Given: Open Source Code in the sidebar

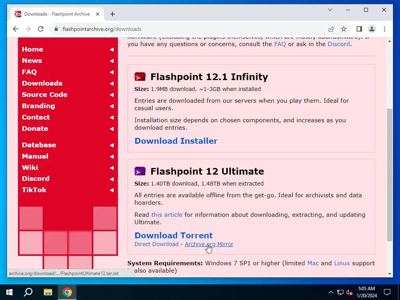Looking at the screenshot, I should point(45,95).
